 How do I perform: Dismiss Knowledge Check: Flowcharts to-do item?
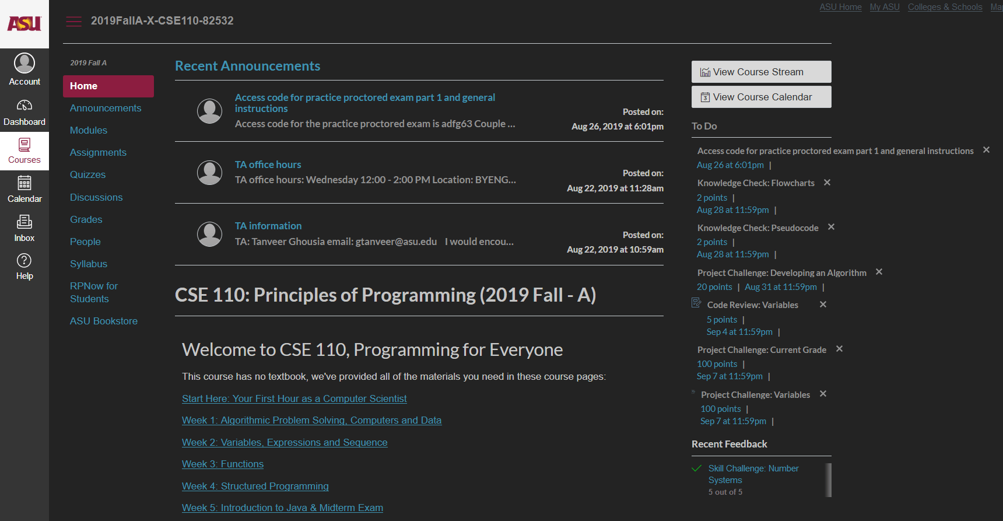(x=827, y=183)
